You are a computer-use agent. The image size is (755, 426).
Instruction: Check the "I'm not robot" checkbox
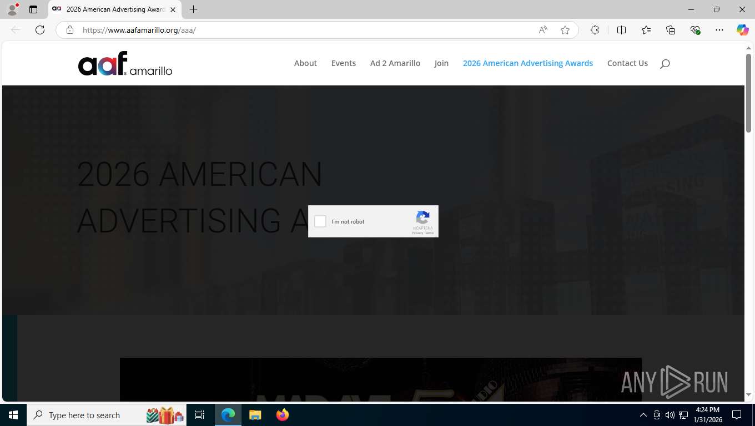320,221
